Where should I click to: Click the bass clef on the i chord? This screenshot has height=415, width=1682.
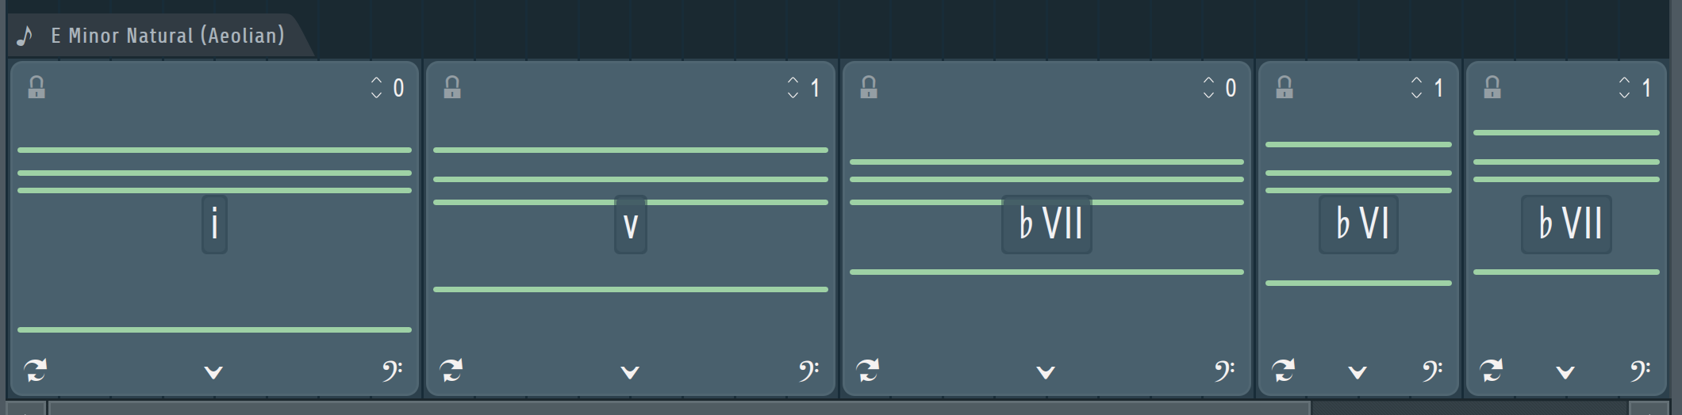(392, 371)
